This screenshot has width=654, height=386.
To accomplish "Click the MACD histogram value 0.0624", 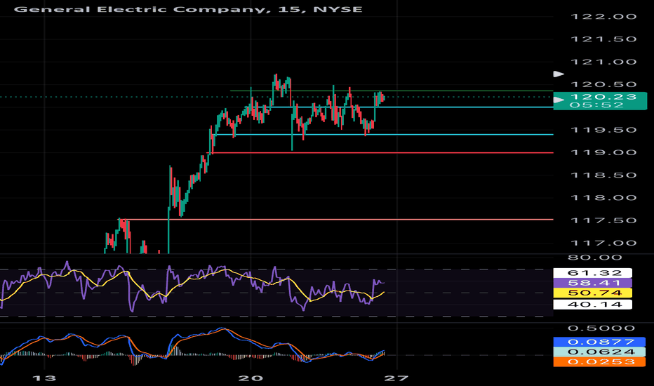I will pos(600,352).
